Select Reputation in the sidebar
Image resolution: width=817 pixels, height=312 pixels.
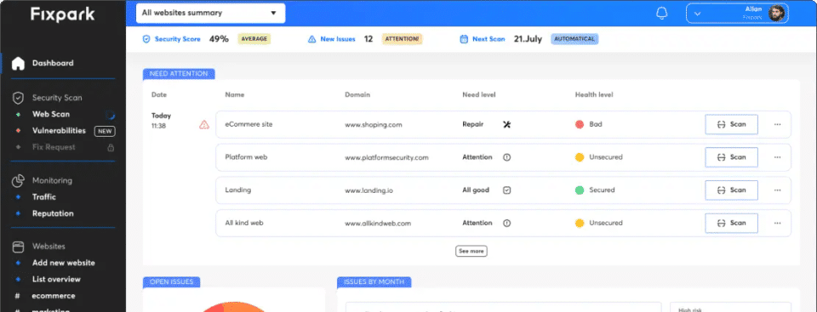click(x=53, y=213)
